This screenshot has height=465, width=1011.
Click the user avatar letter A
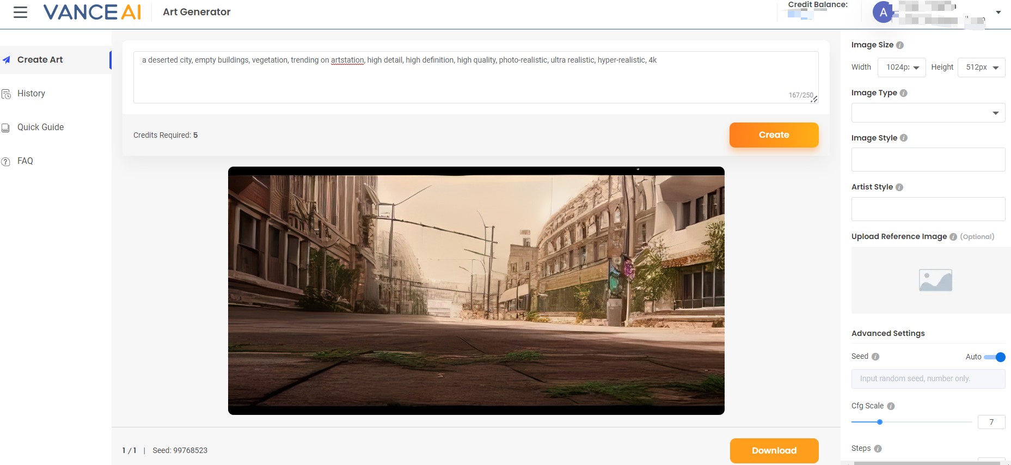(883, 13)
